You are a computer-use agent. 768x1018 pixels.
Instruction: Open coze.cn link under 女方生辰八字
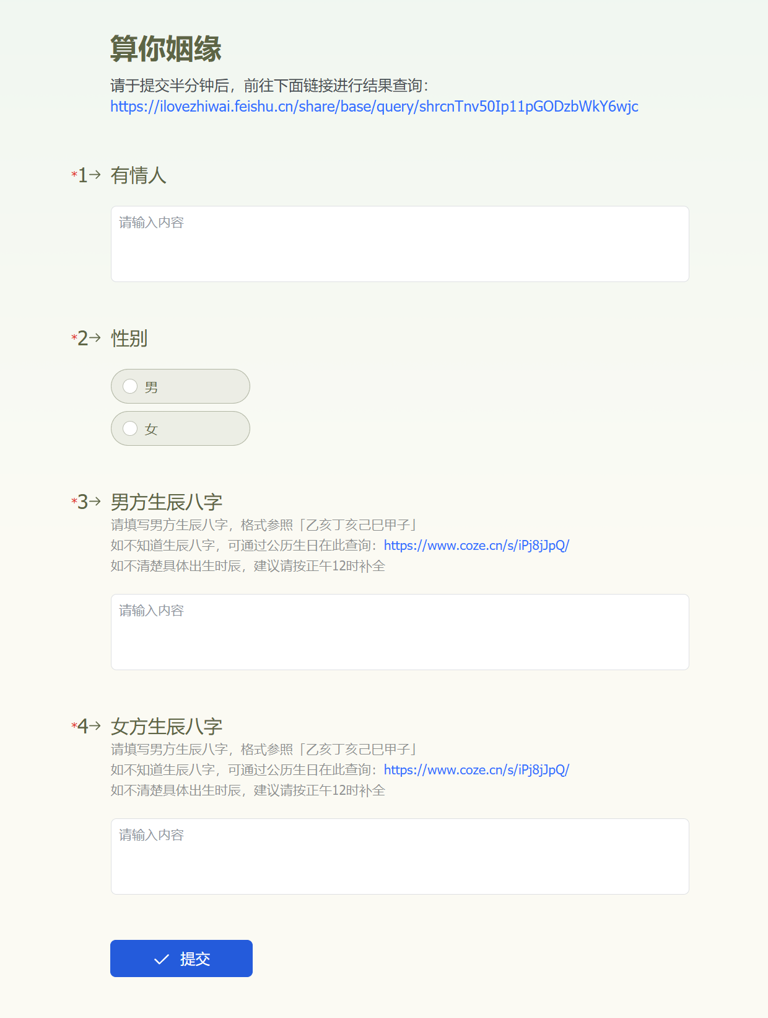476,770
